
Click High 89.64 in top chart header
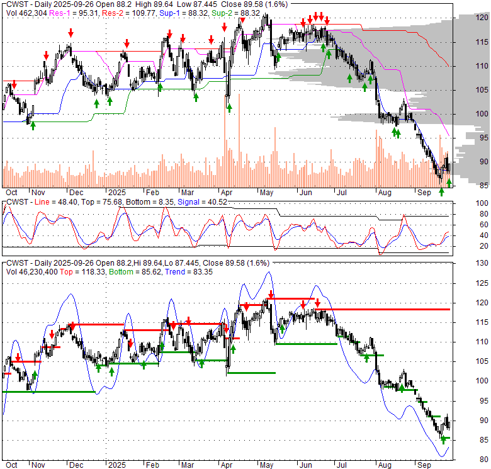[x=154, y=4]
